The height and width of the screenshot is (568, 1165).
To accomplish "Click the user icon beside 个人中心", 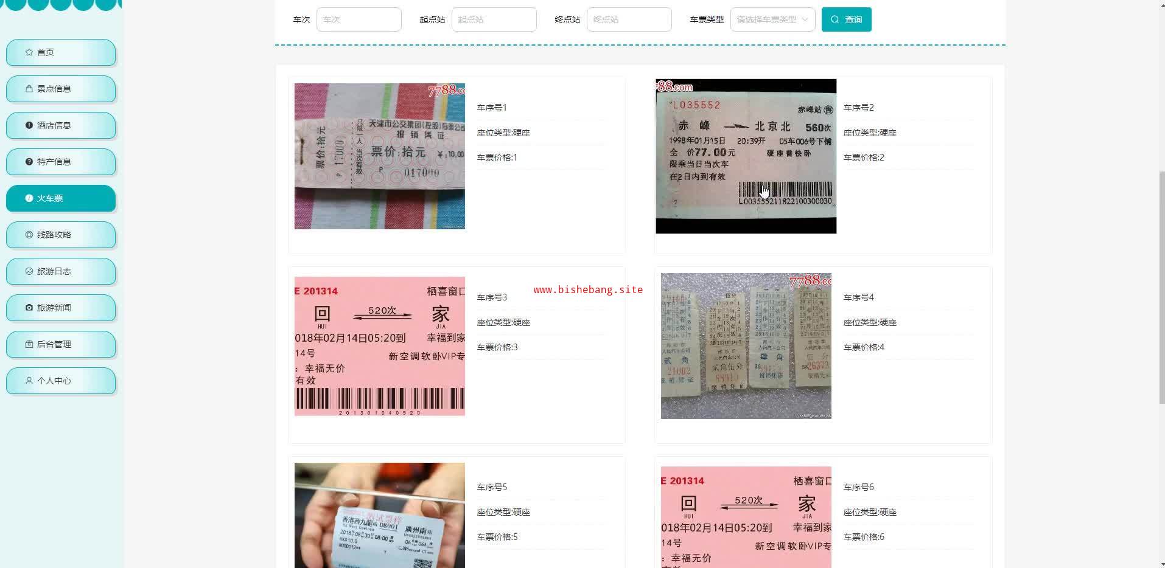I will [x=29, y=381].
